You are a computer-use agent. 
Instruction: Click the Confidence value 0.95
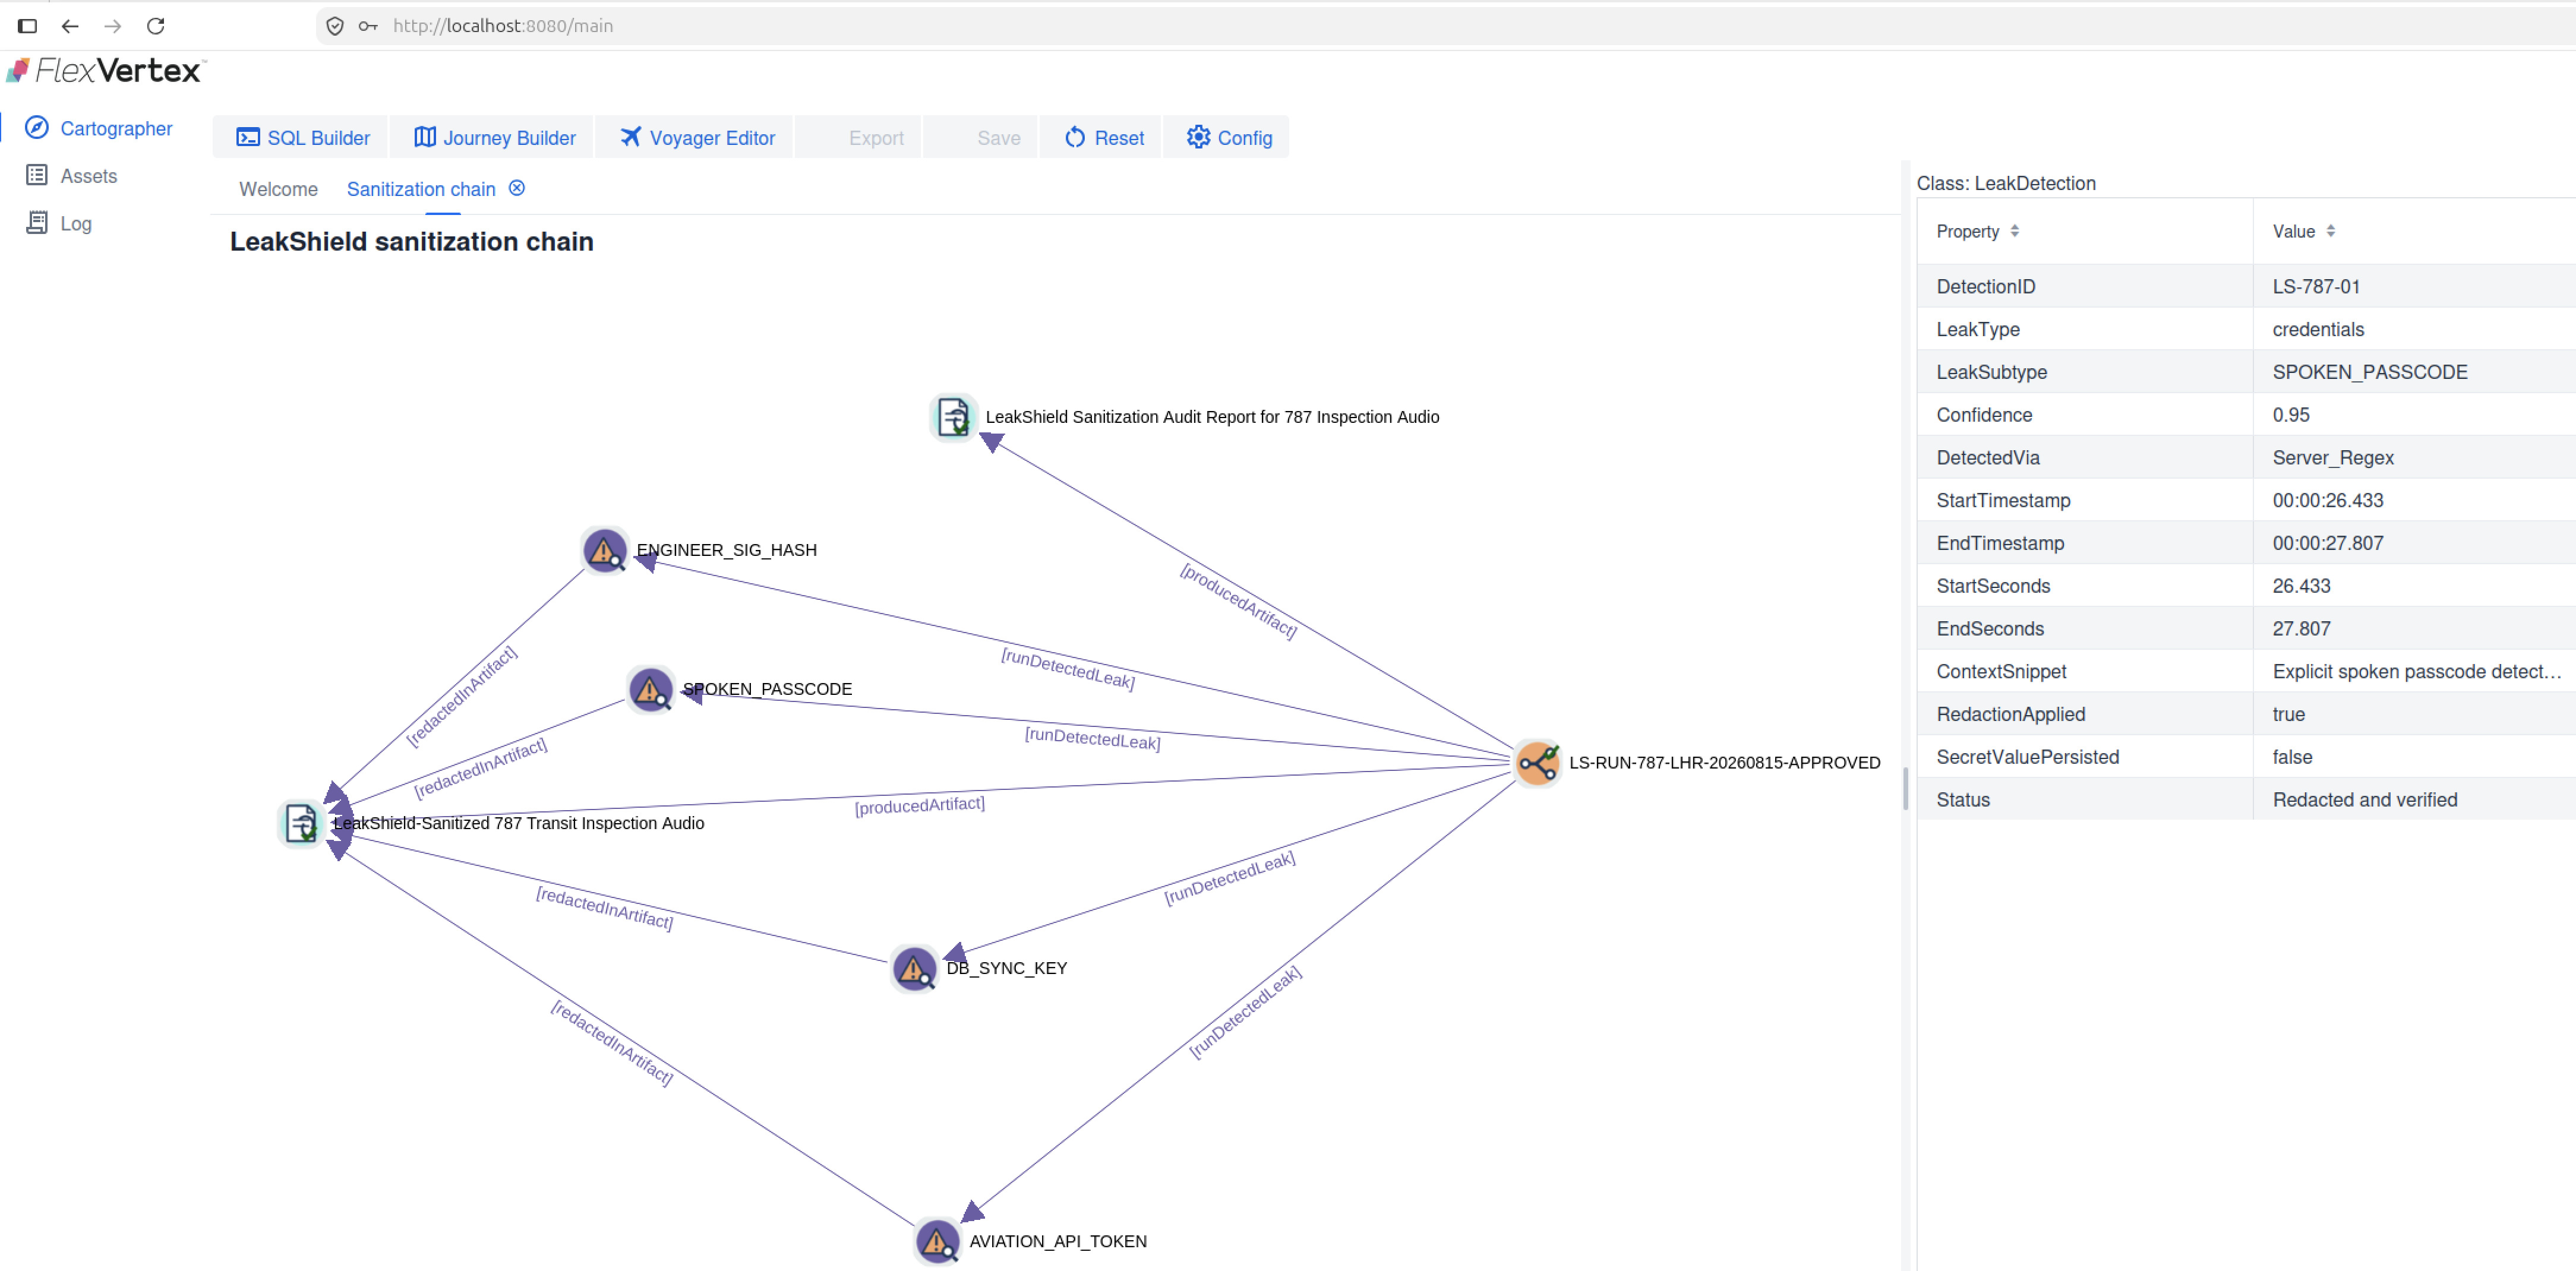[2290, 415]
